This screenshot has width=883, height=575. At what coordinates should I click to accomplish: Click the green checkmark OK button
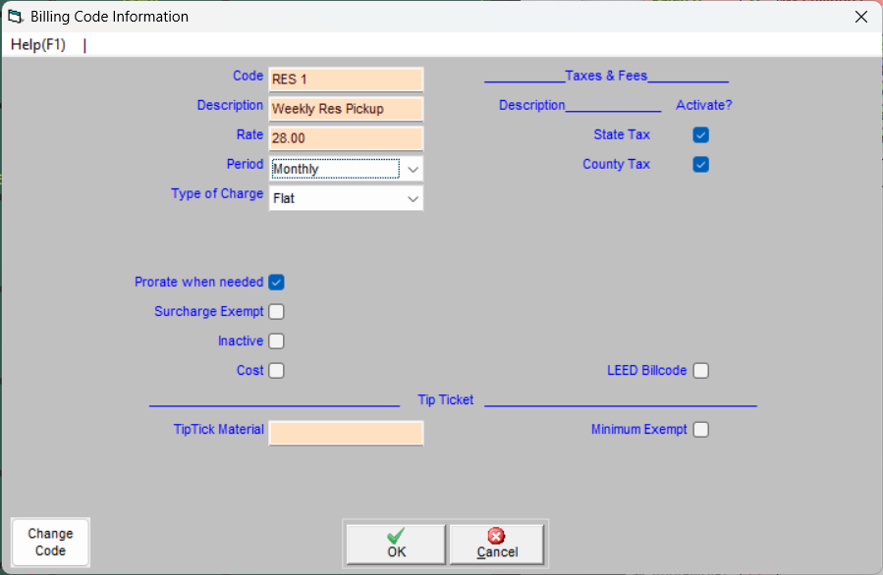point(396,543)
